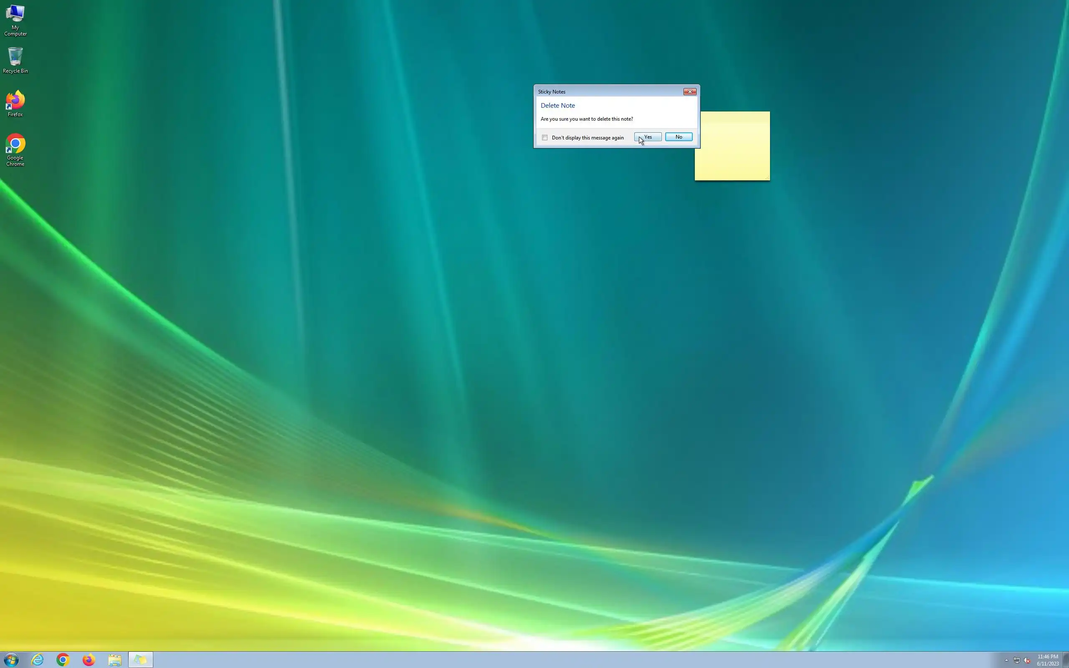The width and height of the screenshot is (1069, 668).
Task: Open the Windows Start menu
Action: tap(11, 660)
